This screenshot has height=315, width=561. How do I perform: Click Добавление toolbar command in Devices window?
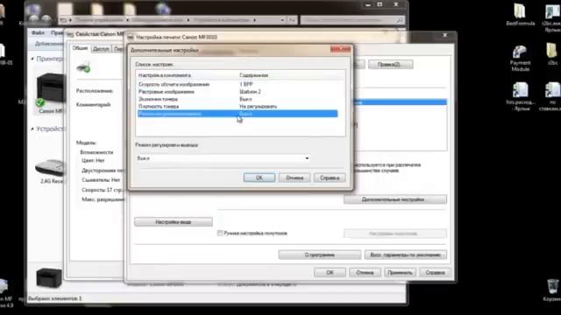click(49, 44)
